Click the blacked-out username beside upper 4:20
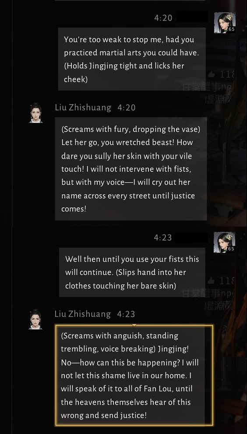This screenshot has height=434, width=247. 192,17
